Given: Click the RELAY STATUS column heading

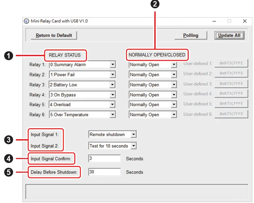Looking at the screenshot, I should (65, 55).
